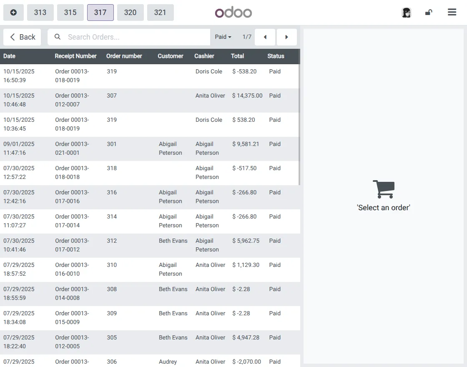Click the search magnifier icon

[x=58, y=37]
